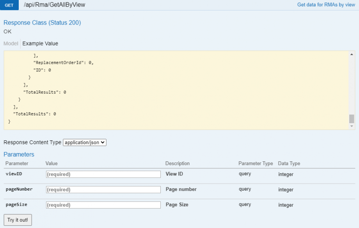Click the example JSON scrollbar down arrow
359x228 pixels.
coord(352,126)
